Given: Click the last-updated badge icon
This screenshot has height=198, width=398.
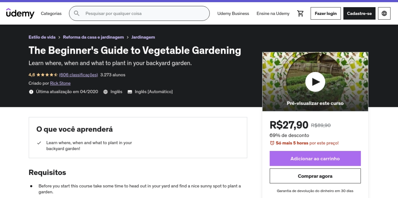Looking at the screenshot, I should click(x=31, y=92).
